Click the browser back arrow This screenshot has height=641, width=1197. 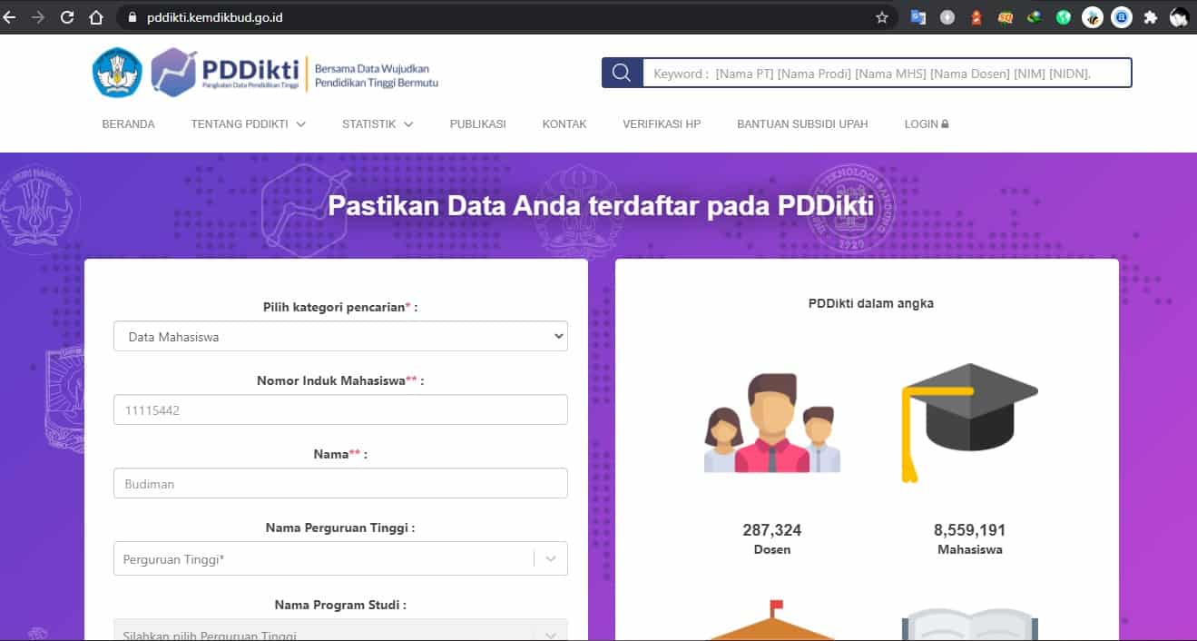(10, 16)
